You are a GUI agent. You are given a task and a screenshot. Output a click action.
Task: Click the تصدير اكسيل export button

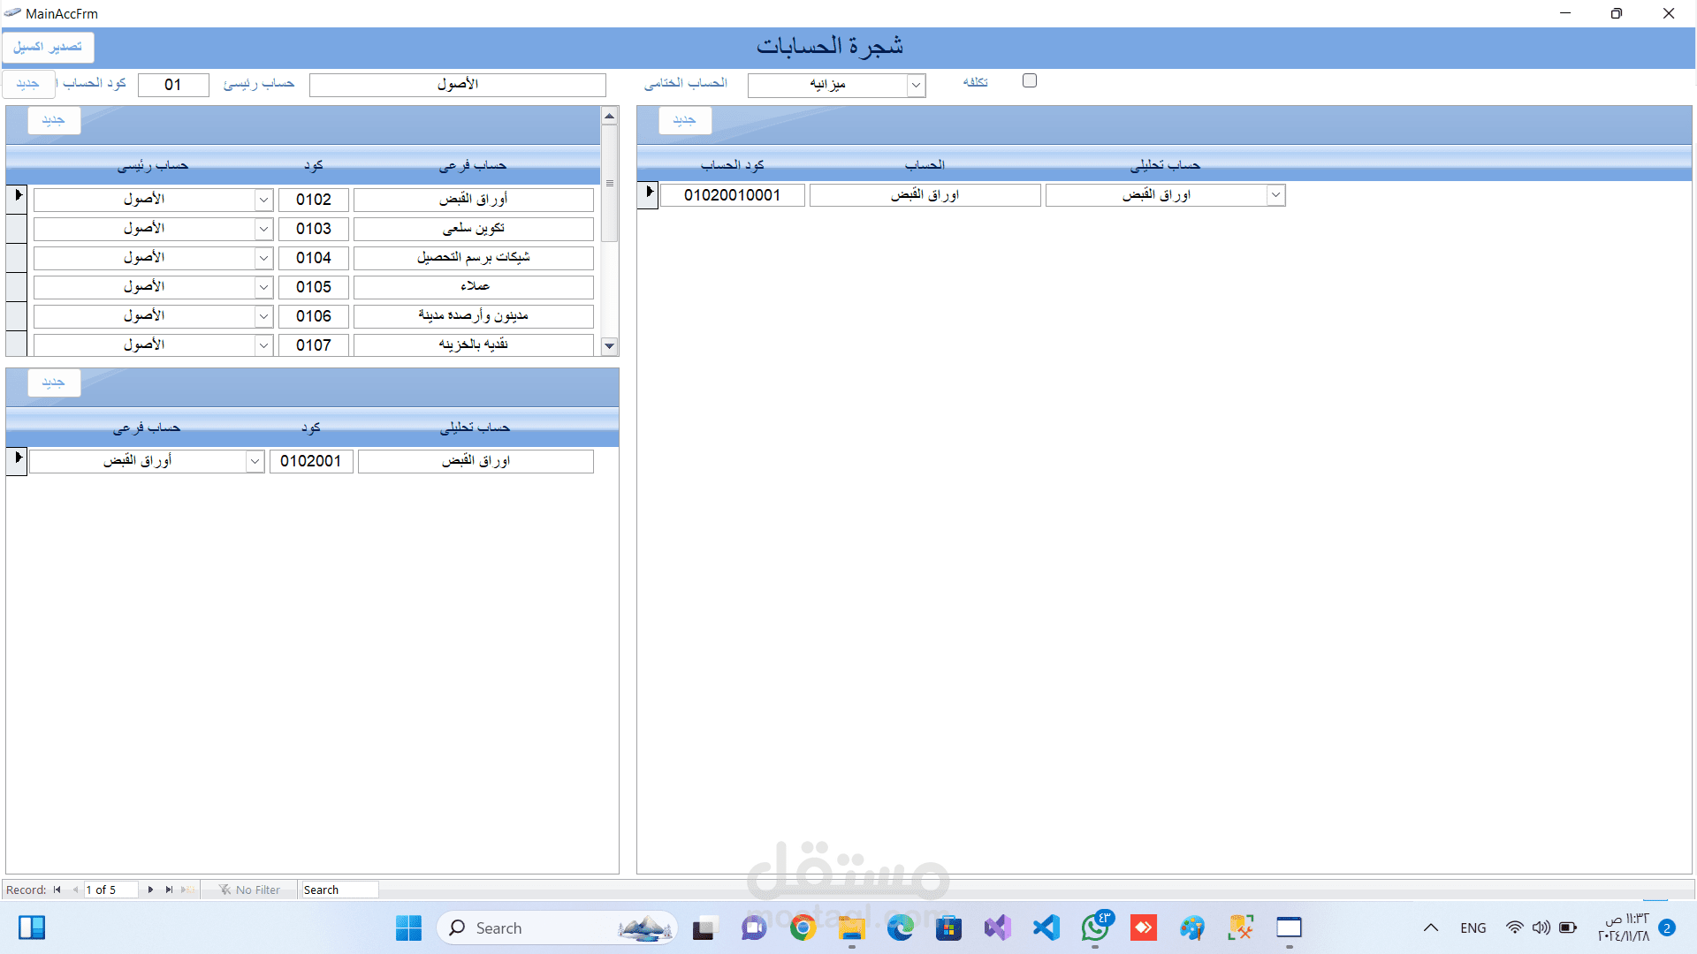[48, 47]
